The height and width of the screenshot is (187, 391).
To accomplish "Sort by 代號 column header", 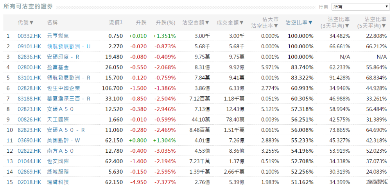I will [25, 22].
